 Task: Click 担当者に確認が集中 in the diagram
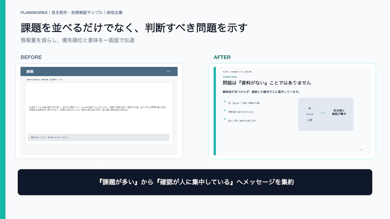(339, 112)
